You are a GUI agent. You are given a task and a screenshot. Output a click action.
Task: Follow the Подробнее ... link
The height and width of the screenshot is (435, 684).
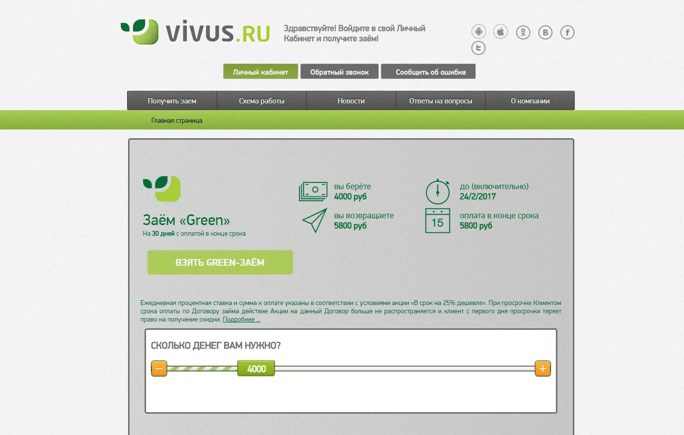pyautogui.click(x=242, y=319)
